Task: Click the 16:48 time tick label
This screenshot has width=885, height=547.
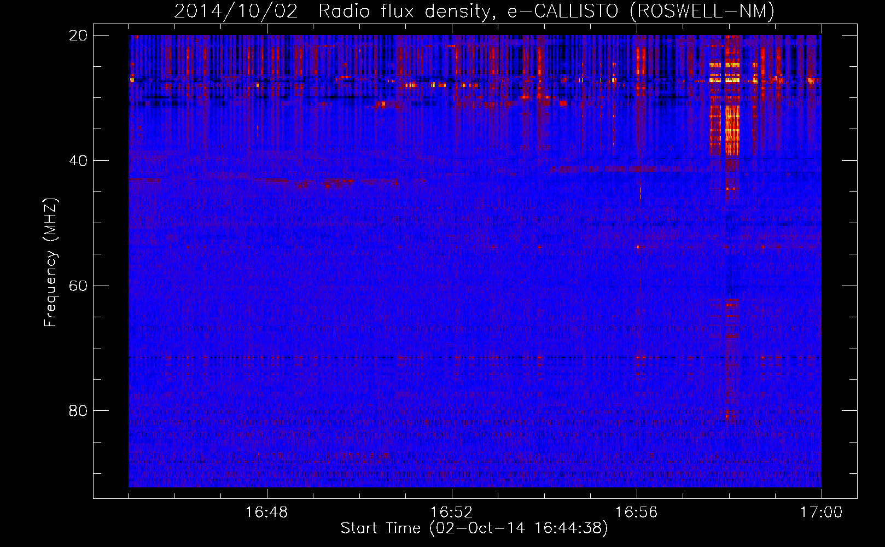Action: point(266,513)
